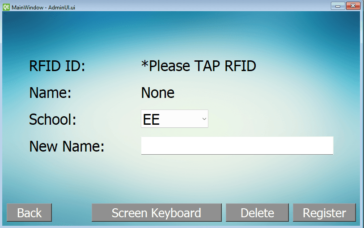Click the "None" name value
Viewport: 364px width, 228px height.
(x=157, y=93)
